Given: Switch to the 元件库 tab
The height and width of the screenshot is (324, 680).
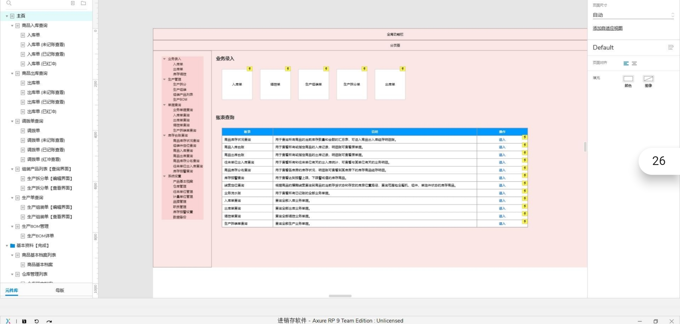Looking at the screenshot, I should point(12,290).
